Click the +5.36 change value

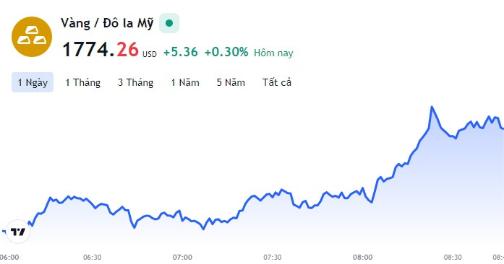pyautogui.click(x=181, y=52)
